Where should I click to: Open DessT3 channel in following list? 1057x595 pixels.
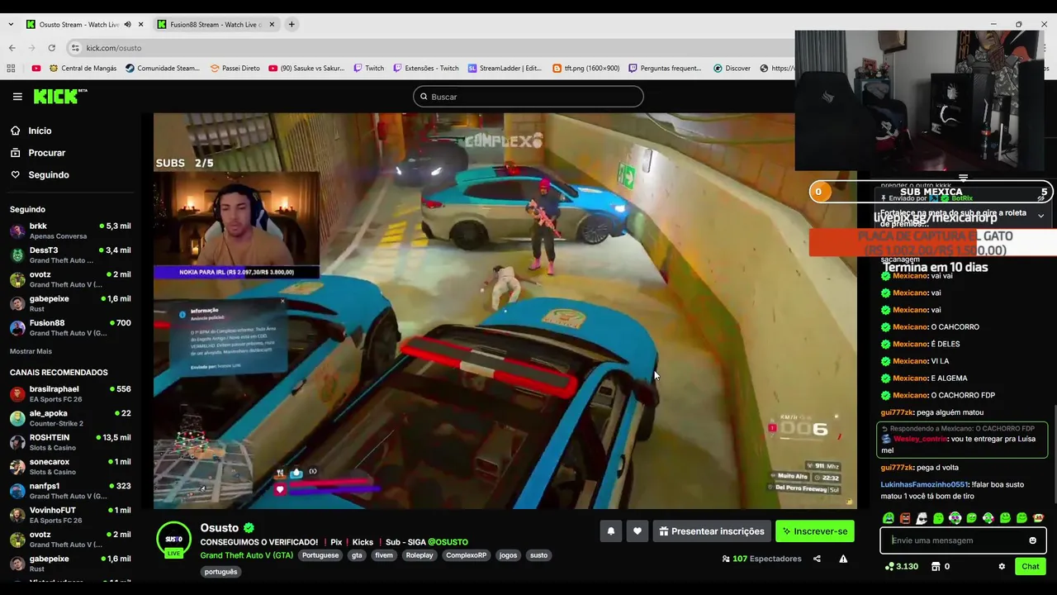point(70,255)
